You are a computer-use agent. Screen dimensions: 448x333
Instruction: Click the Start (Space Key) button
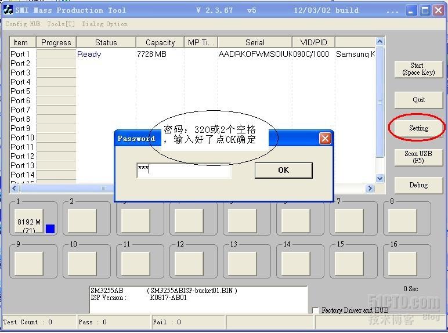coord(418,69)
